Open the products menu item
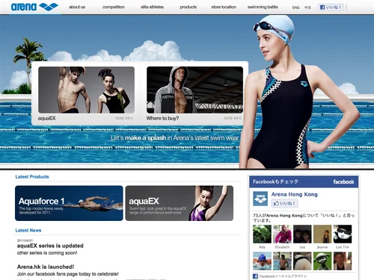 188,7
